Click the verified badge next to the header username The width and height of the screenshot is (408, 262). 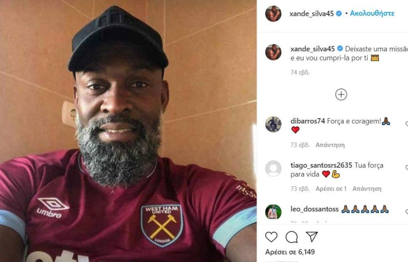pyautogui.click(x=339, y=13)
